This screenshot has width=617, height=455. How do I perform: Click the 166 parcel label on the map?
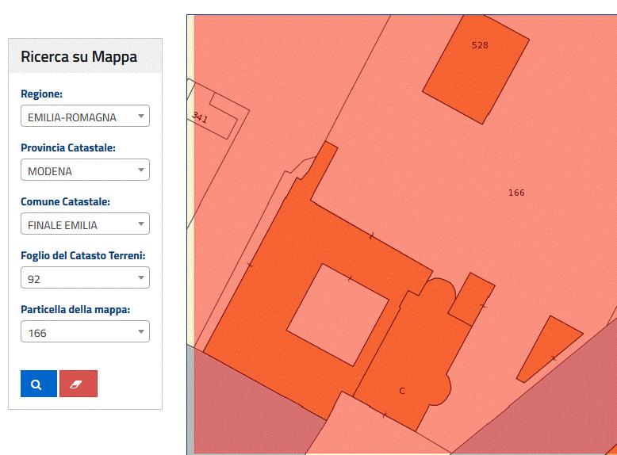click(516, 193)
